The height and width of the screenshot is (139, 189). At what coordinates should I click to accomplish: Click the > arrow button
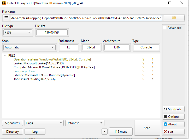104,132
